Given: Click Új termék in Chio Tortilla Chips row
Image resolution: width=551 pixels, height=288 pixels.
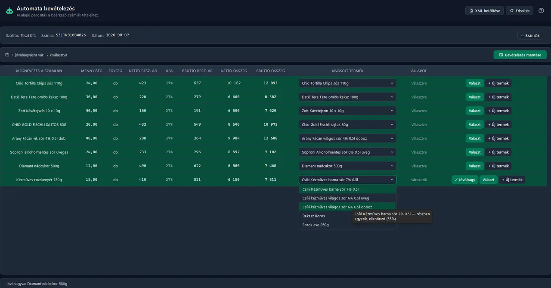Looking at the screenshot, I should click(x=498, y=83).
